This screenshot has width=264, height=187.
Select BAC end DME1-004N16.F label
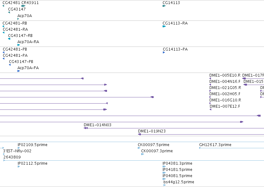click(x=225, y=82)
